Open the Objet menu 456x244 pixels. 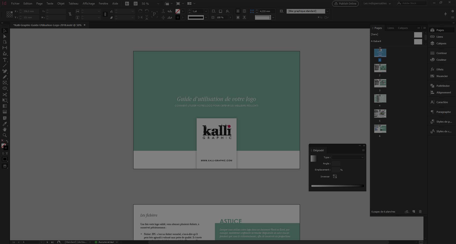pyautogui.click(x=61, y=3)
